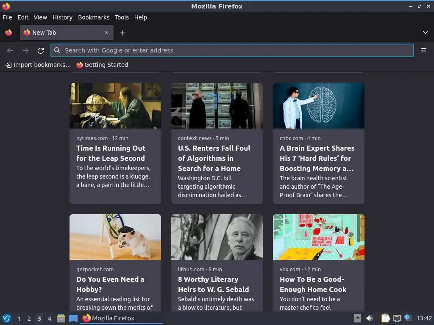Open the Edit menu

coord(23,17)
